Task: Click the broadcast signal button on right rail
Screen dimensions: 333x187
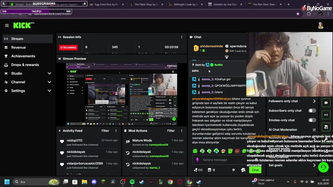Action: coord(326,115)
